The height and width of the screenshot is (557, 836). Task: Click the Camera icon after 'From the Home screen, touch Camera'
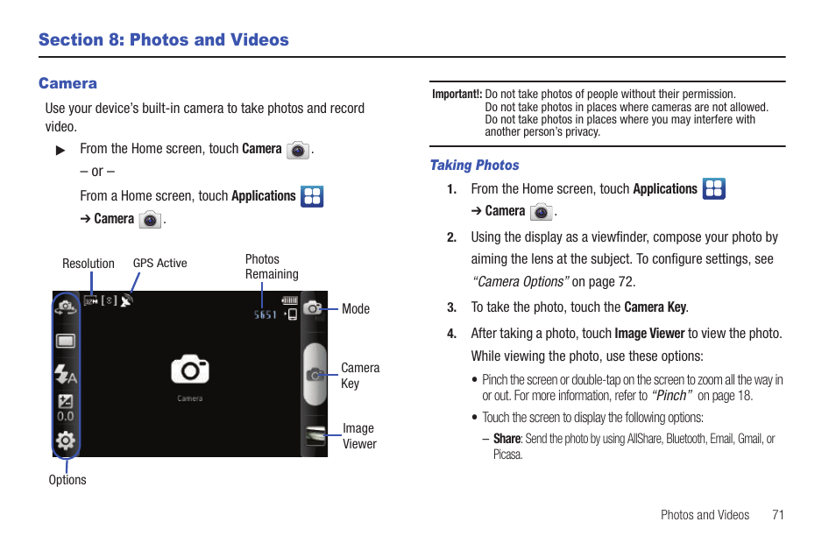tap(297, 151)
